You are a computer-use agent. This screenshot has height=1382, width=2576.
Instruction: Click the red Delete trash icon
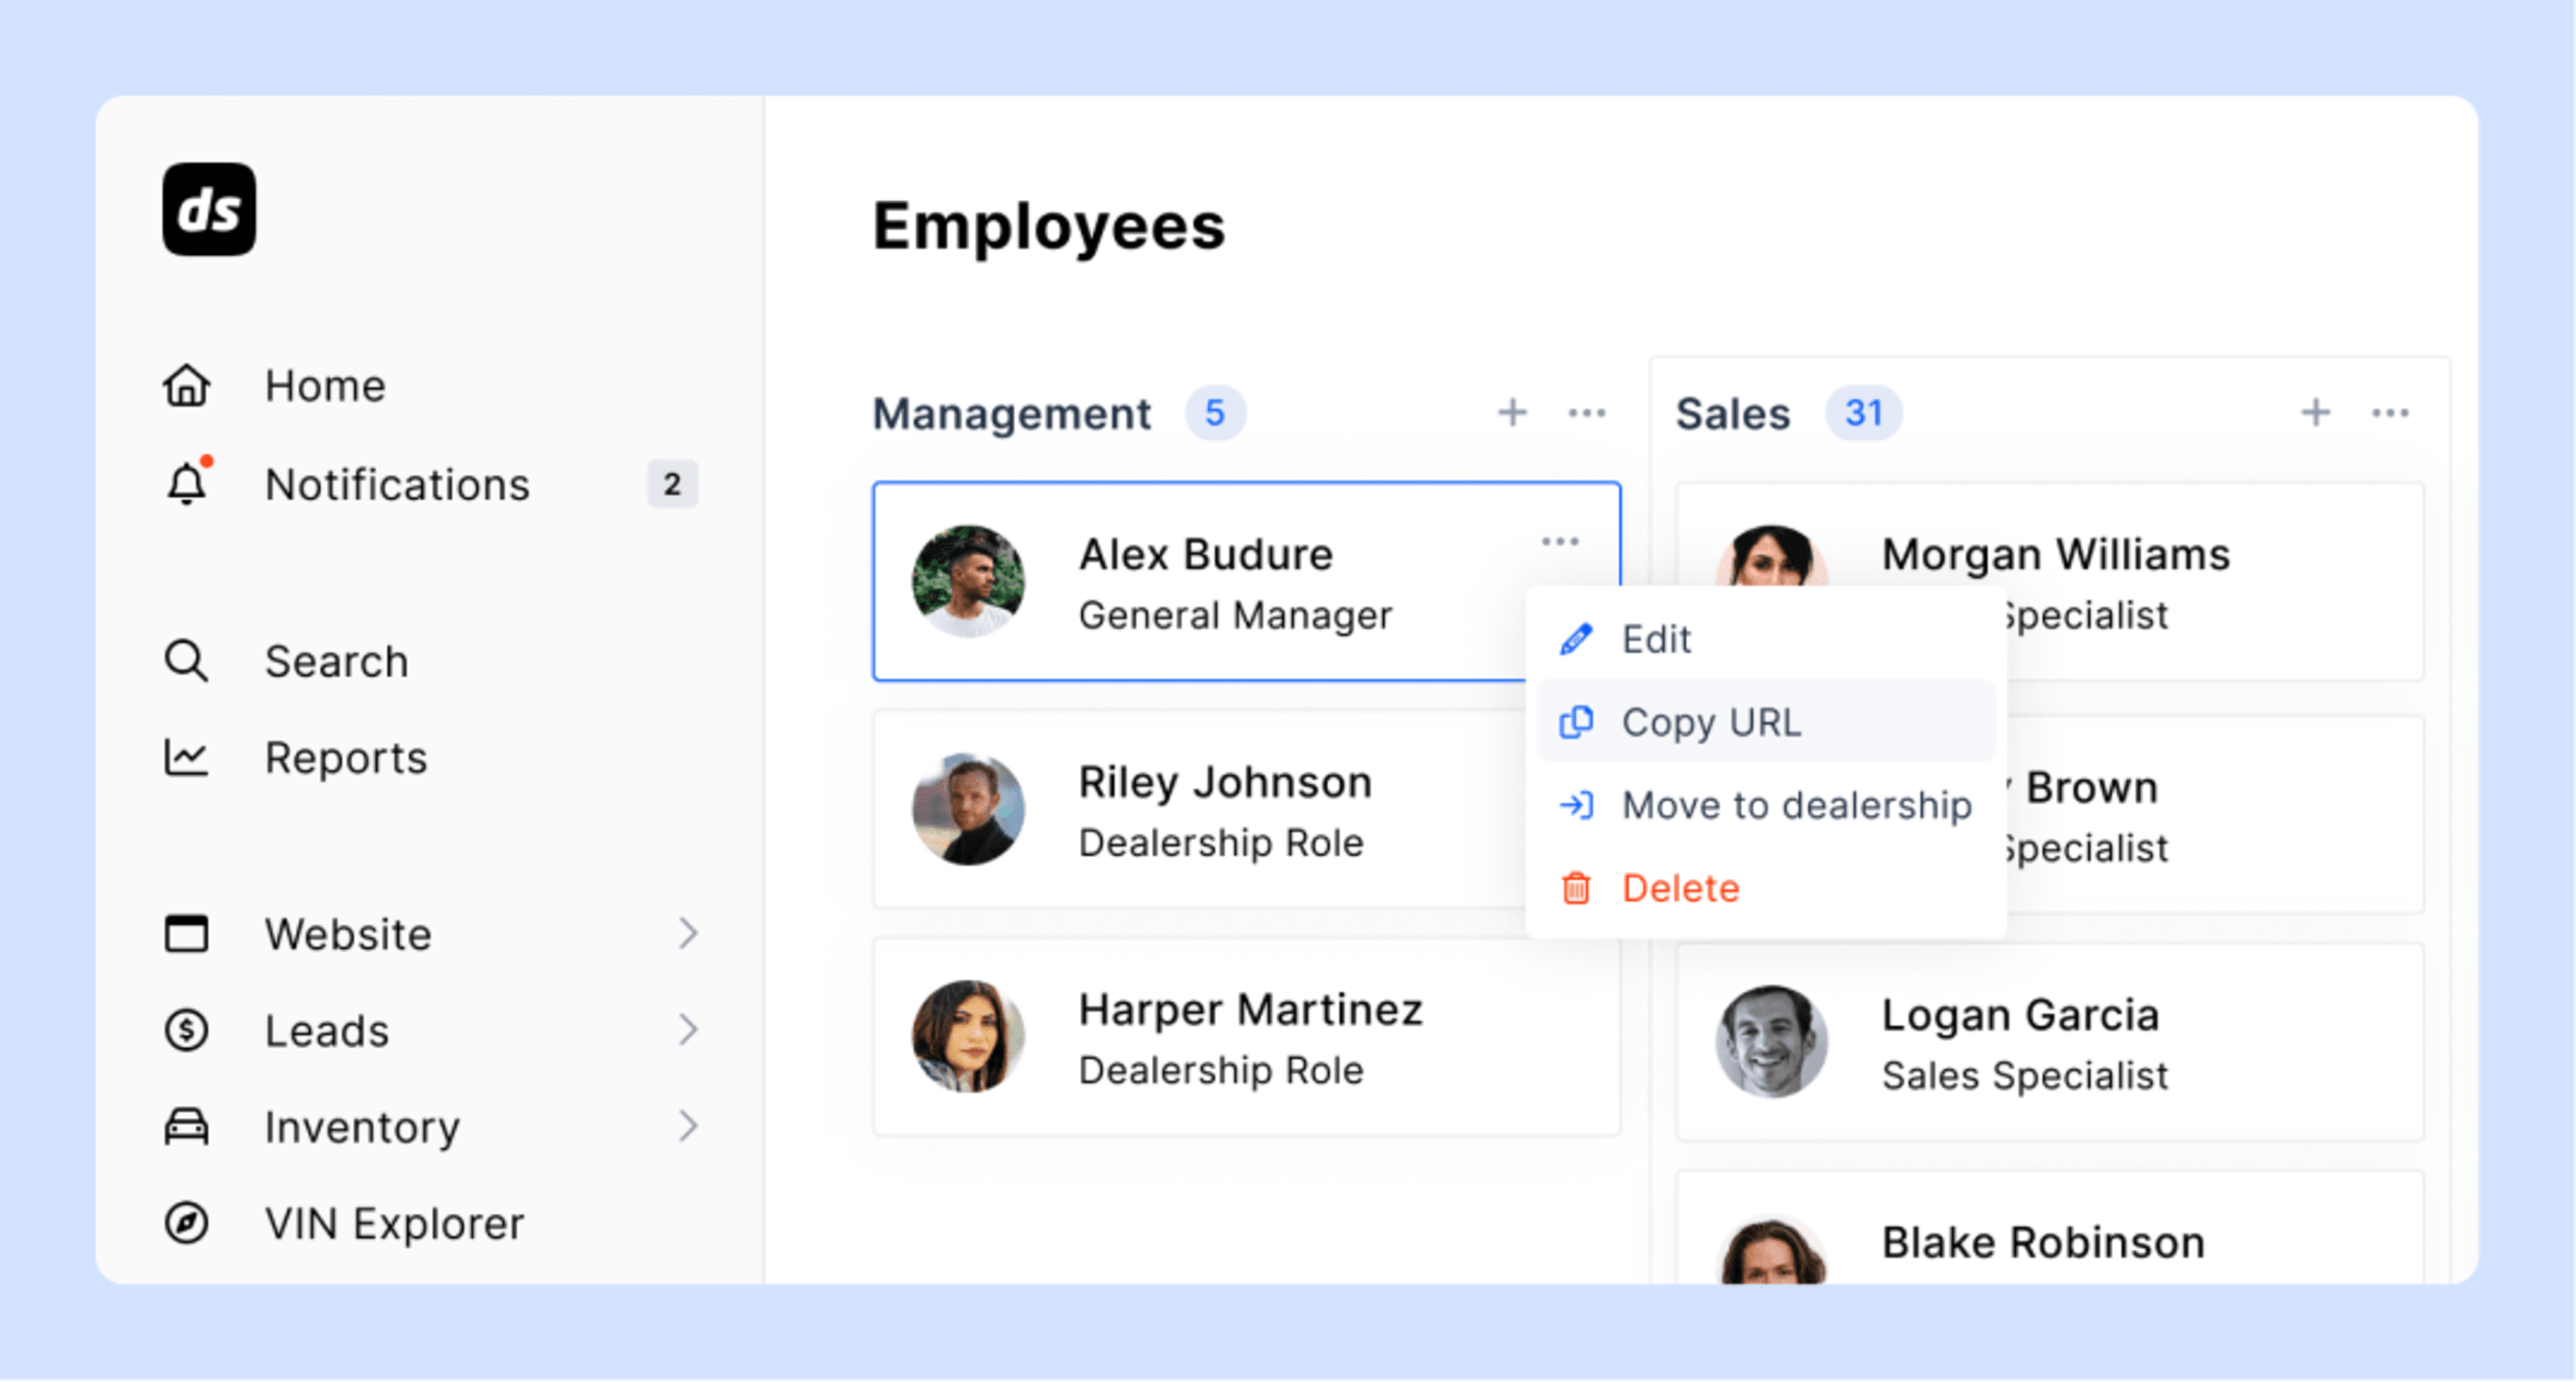pyautogui.click(x=1576, y=887)
